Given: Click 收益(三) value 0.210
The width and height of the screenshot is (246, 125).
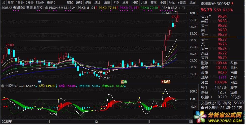Looking at the screenshot, I should click(x=222, y=97).
